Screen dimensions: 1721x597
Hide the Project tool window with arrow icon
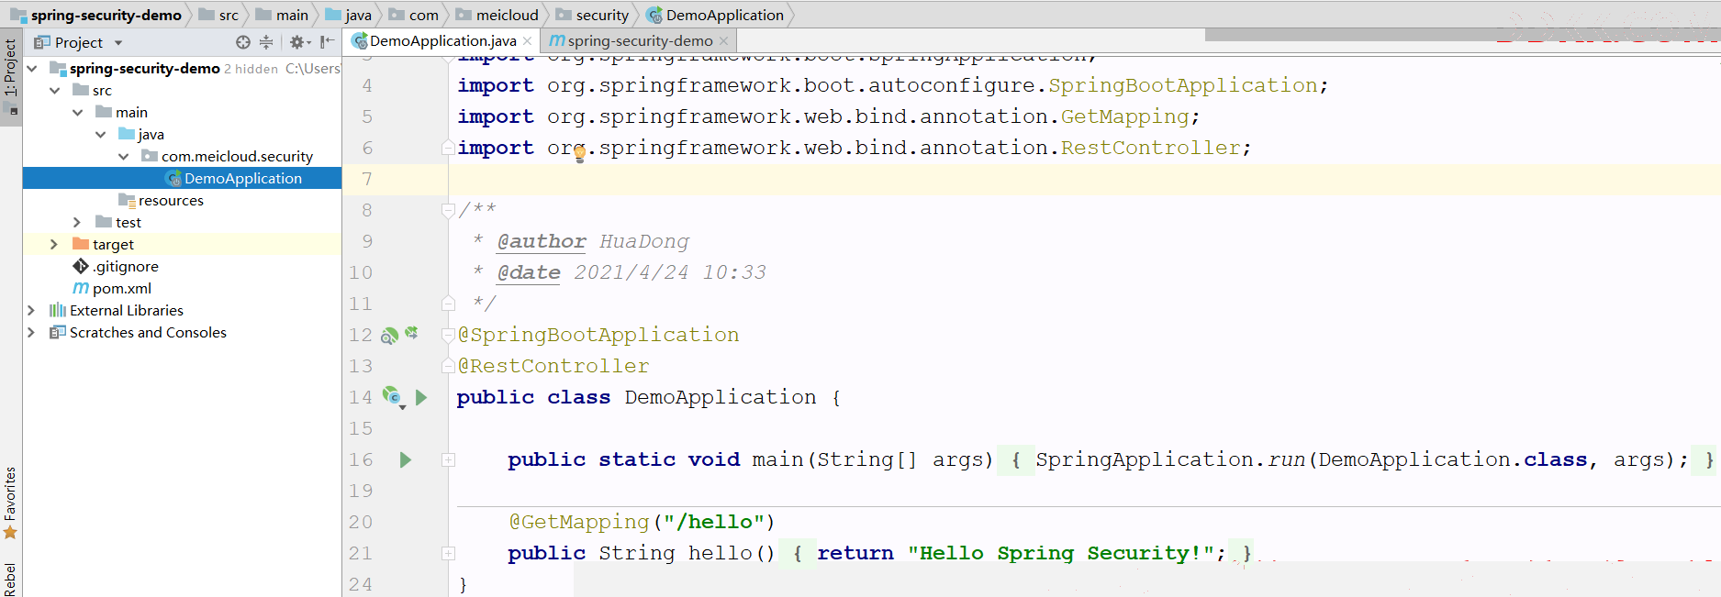point(327,42)
